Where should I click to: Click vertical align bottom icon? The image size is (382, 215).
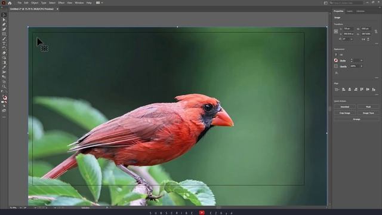tap(374, 90)
